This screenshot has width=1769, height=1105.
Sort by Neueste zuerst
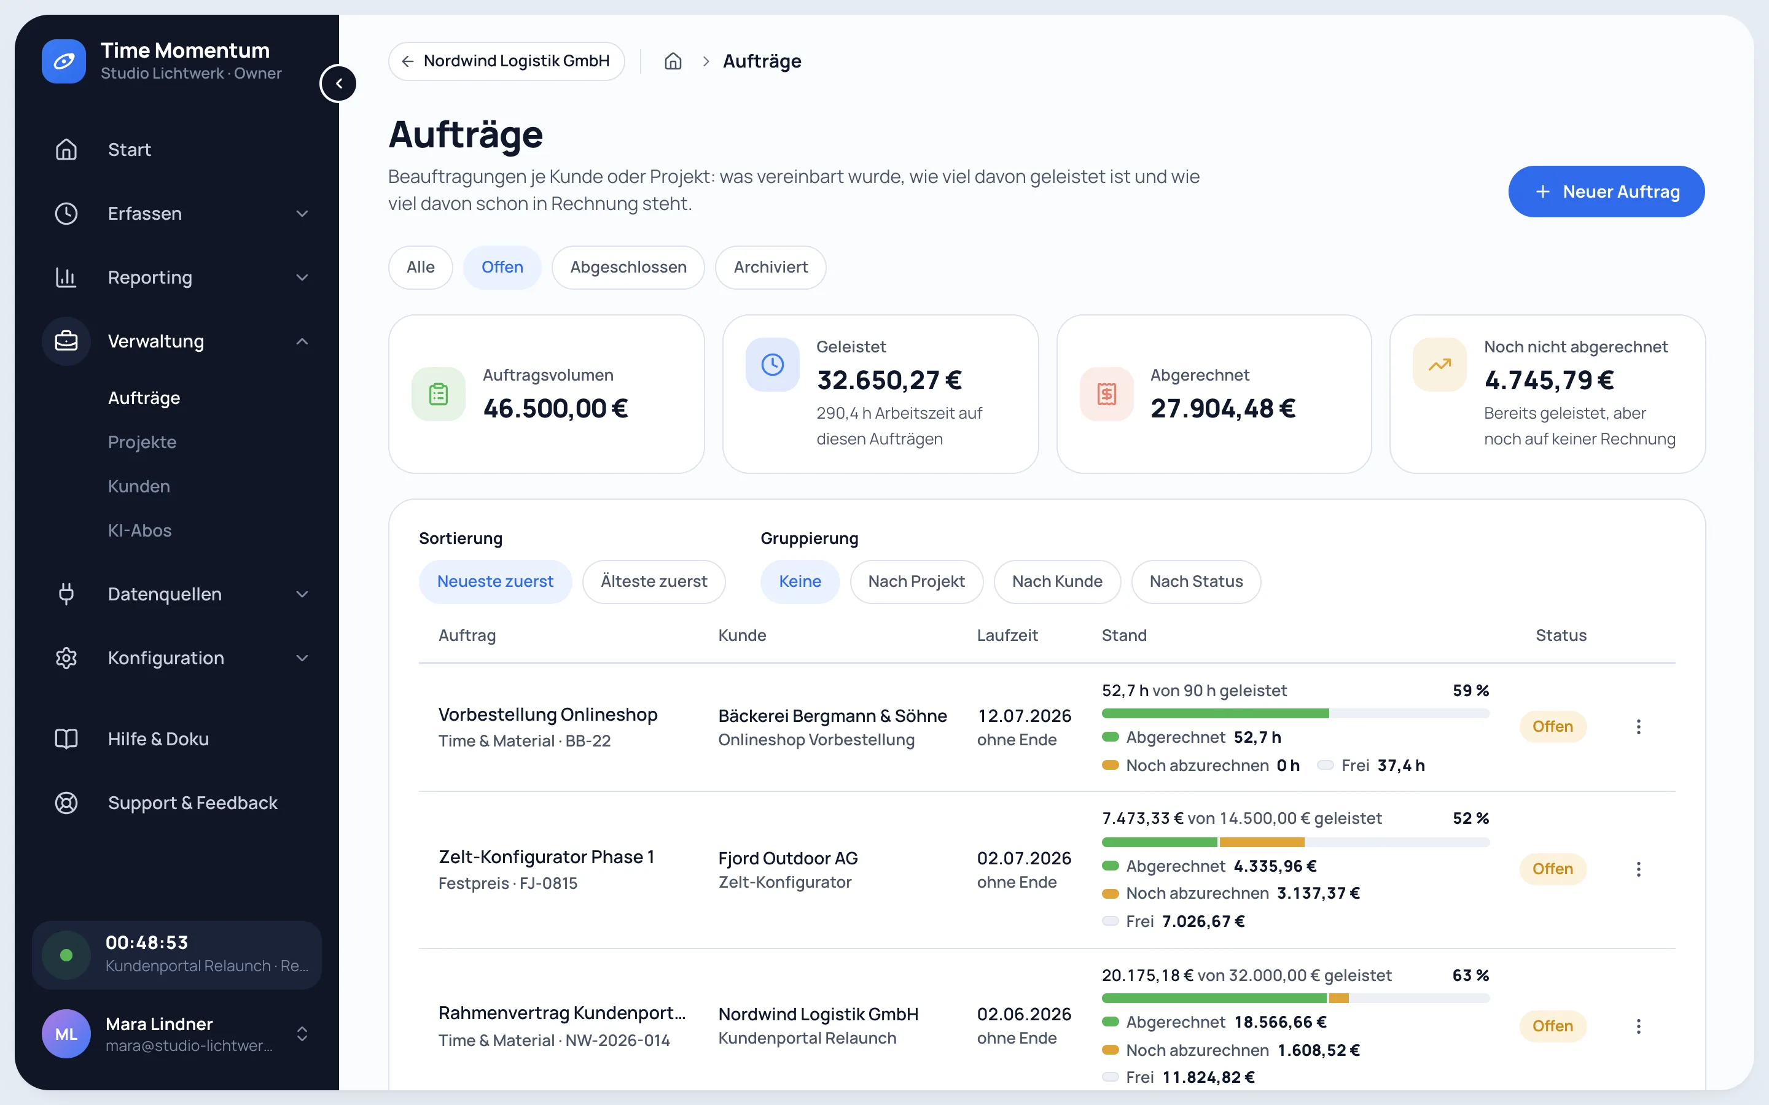(x=495, y=582)
